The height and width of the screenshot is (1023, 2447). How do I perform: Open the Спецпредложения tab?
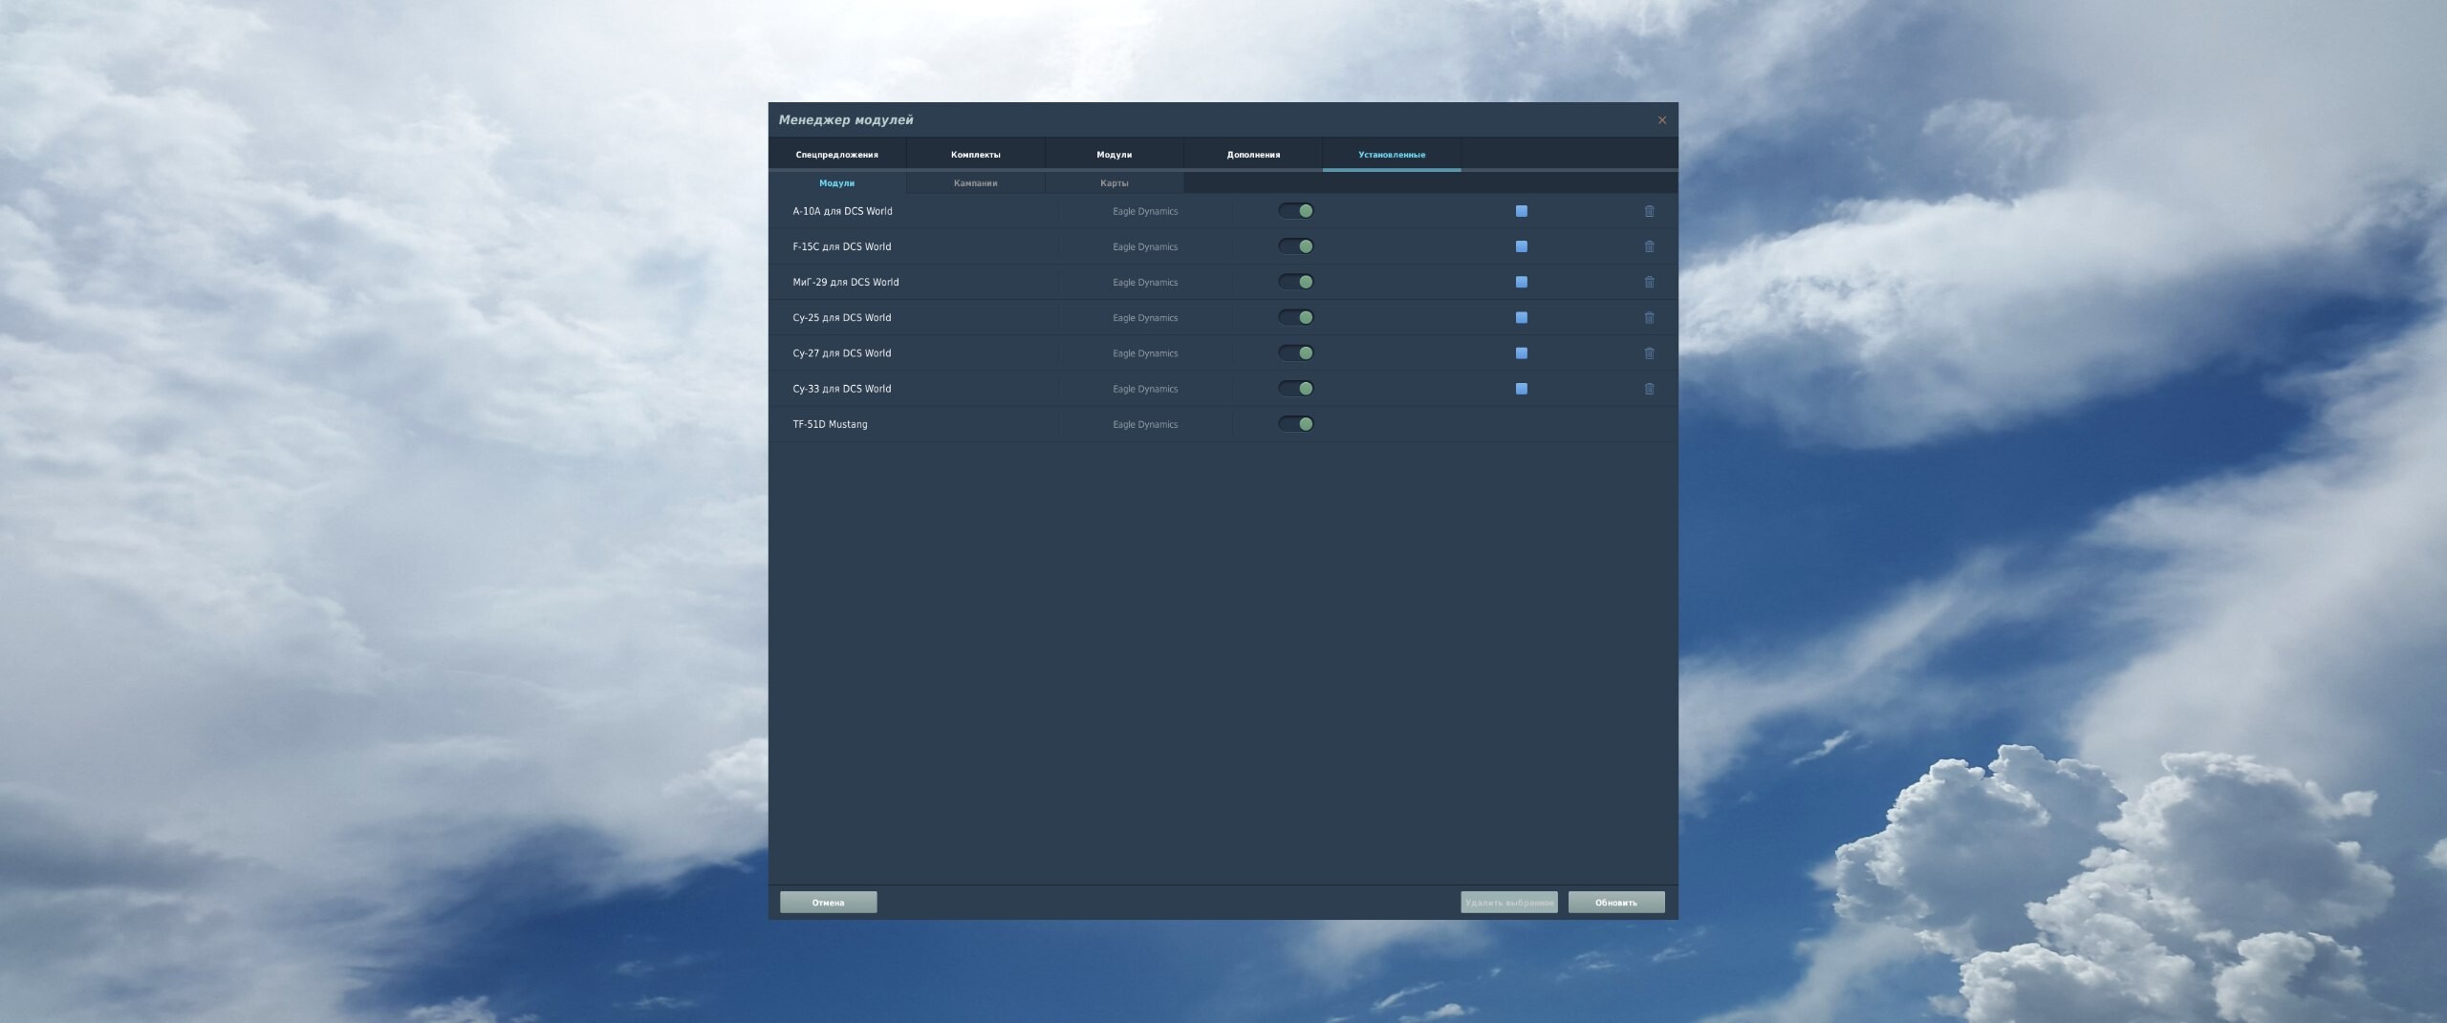837,155
